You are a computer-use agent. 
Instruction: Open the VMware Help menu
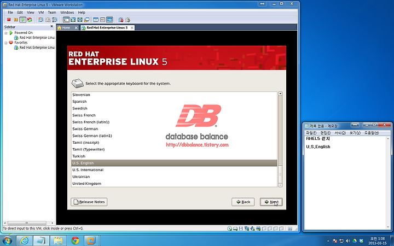tap(82, 12)
